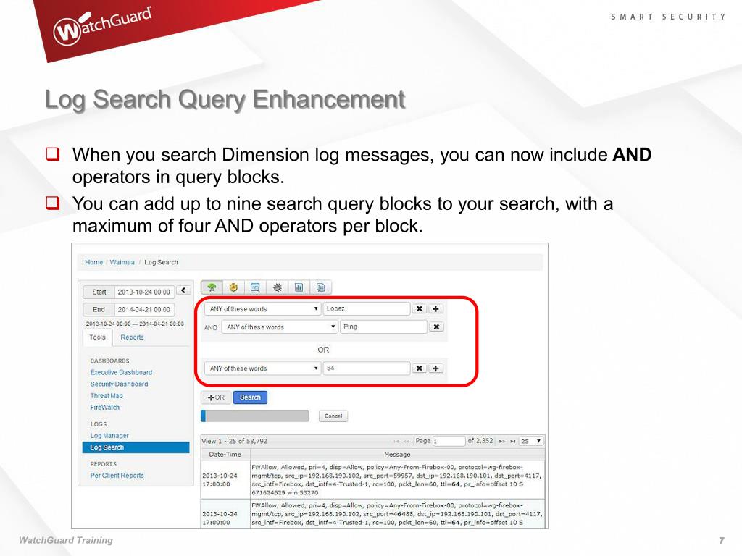Click the Page number input field

pyautogui.click(x=449, y=441)
